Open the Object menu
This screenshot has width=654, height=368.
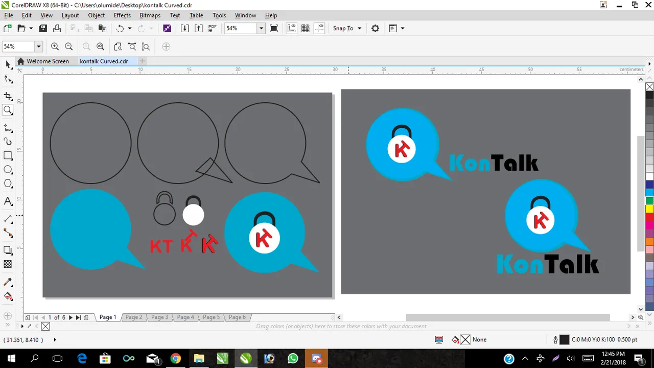(97, 15)
